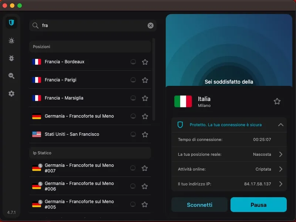Viewport: 296px width, 222px height.
Task: Click the Italy flag next to Milano
Action: (183, 101)
